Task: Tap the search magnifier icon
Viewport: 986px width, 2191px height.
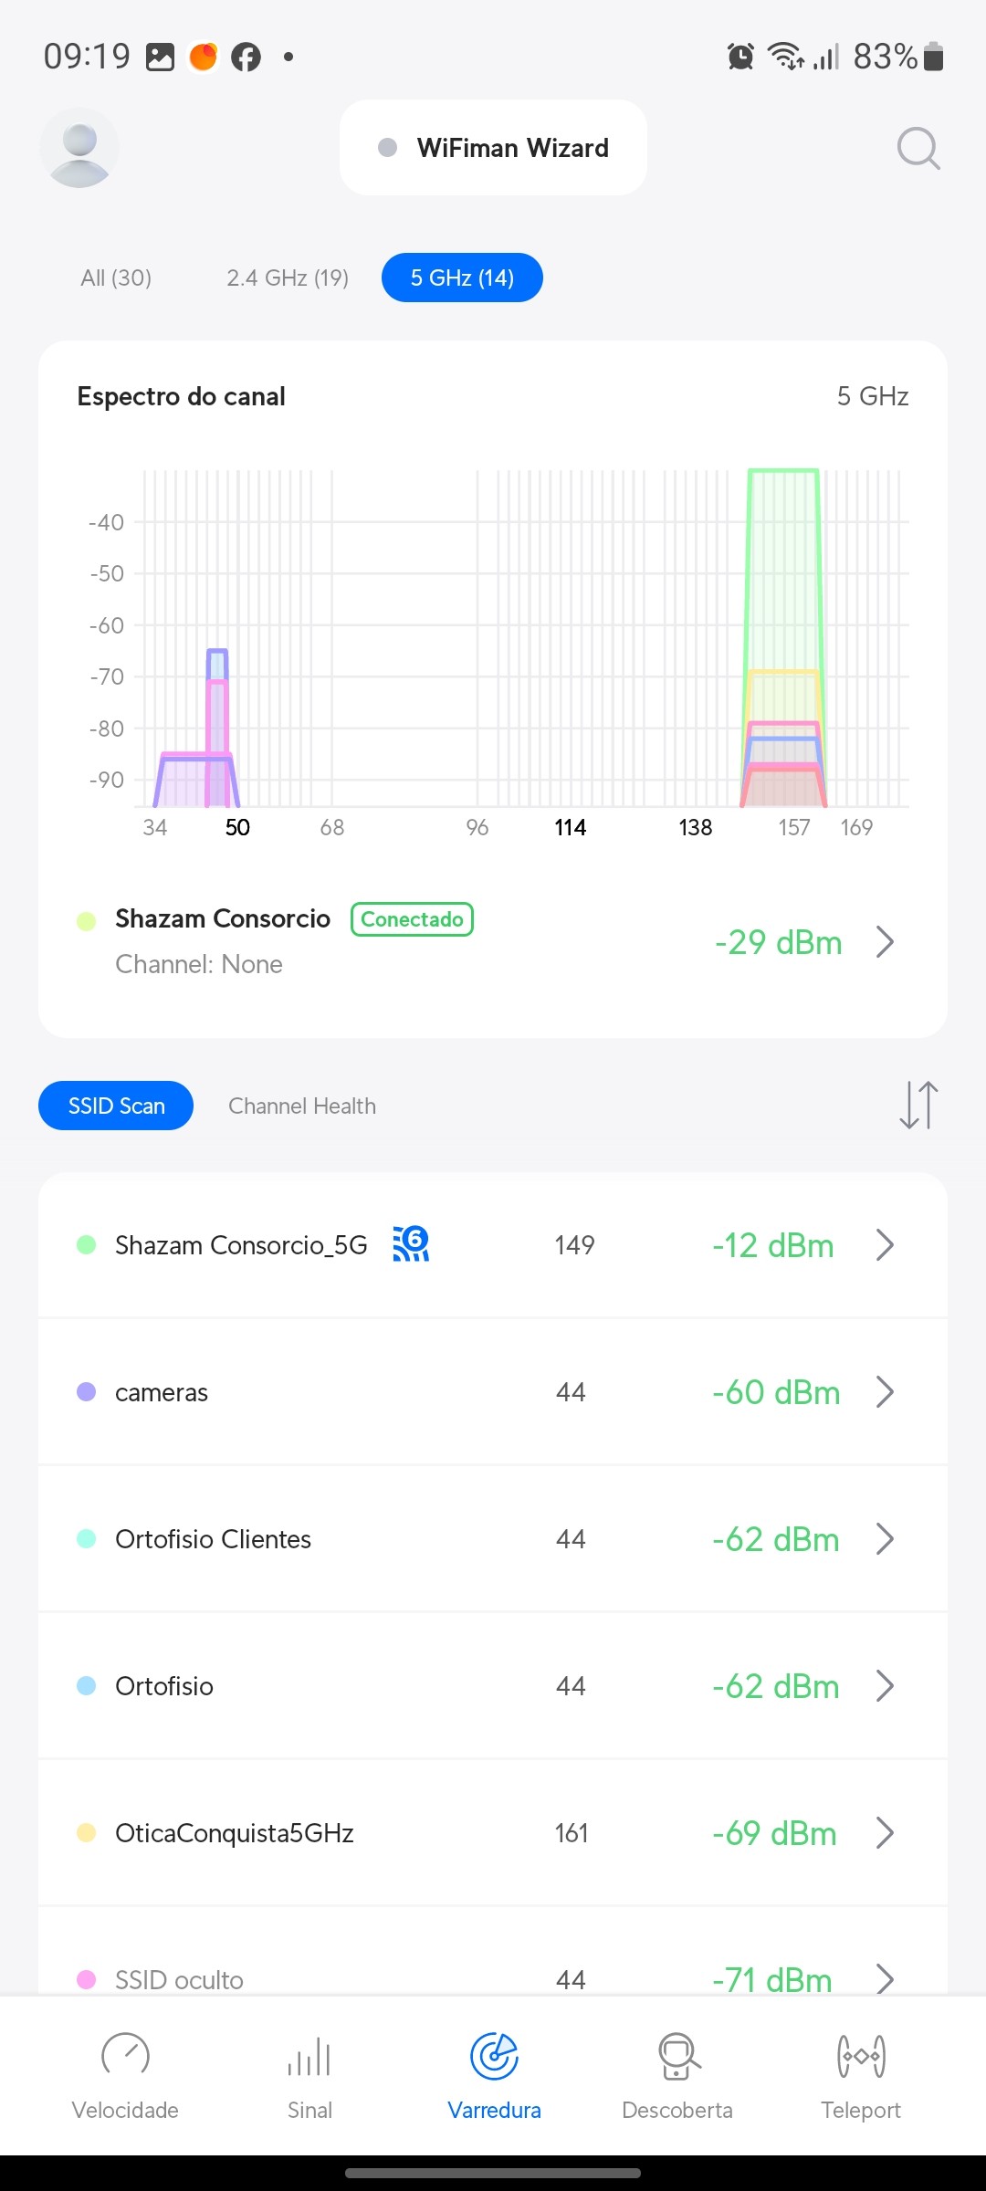Action: click(x=918, y=148)
